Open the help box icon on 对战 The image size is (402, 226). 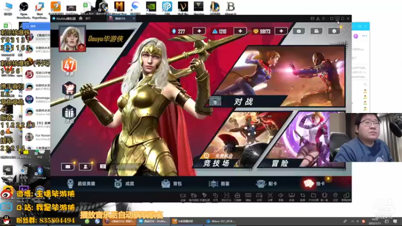(x=216, y=101)
